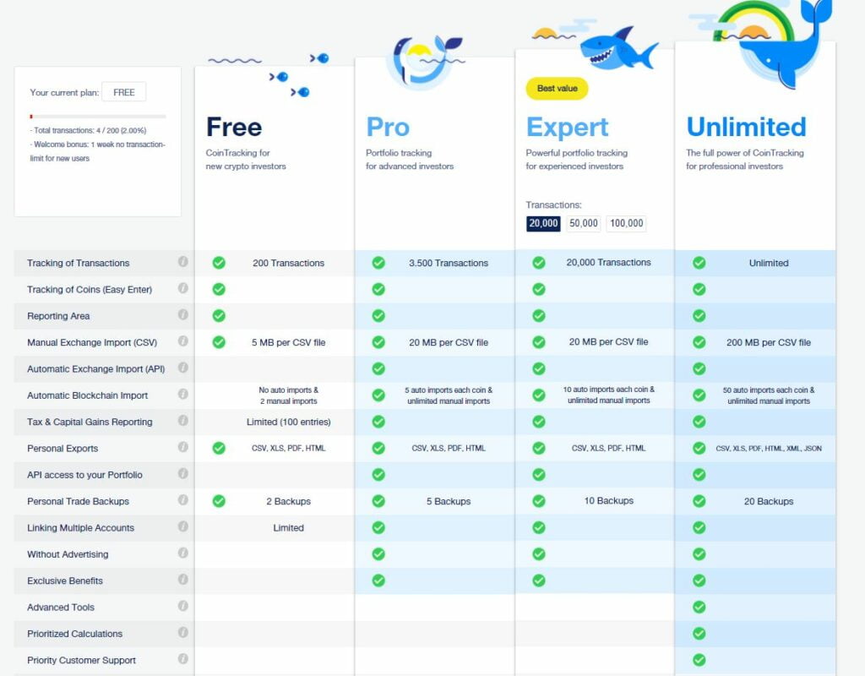Click Pro check mark for Automatic Exchange Import (API)

[x=378, y=368]
